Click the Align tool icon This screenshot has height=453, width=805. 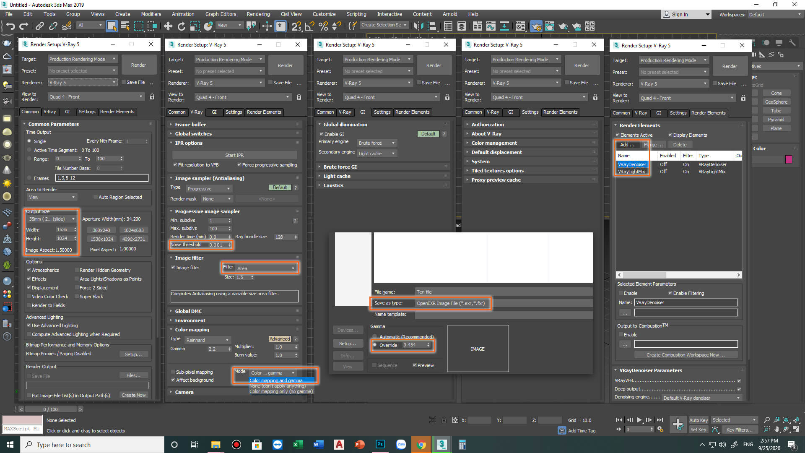431,26
